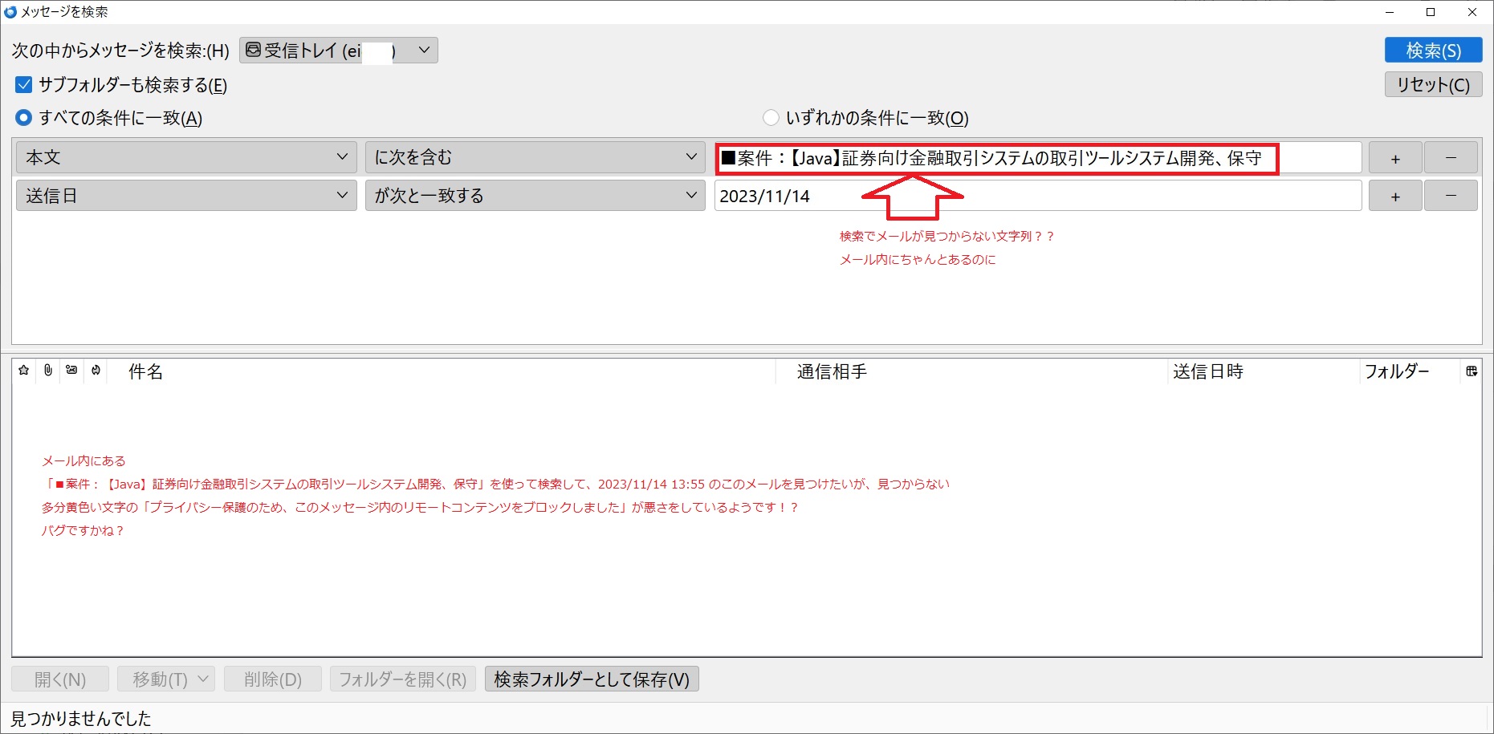The height and width of the screenshot is (734, 1494).
Task: Click the 検索 button
Action: click(x=1433, y=51)
